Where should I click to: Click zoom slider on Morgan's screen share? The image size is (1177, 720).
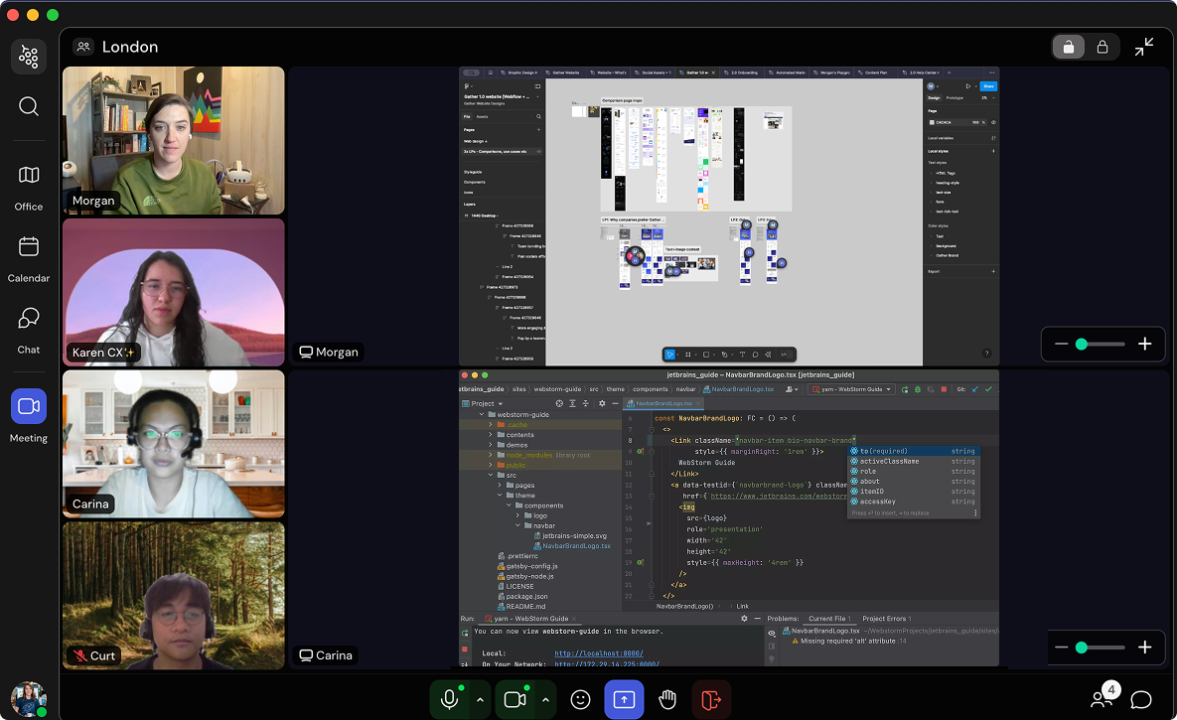point(1093,344)
